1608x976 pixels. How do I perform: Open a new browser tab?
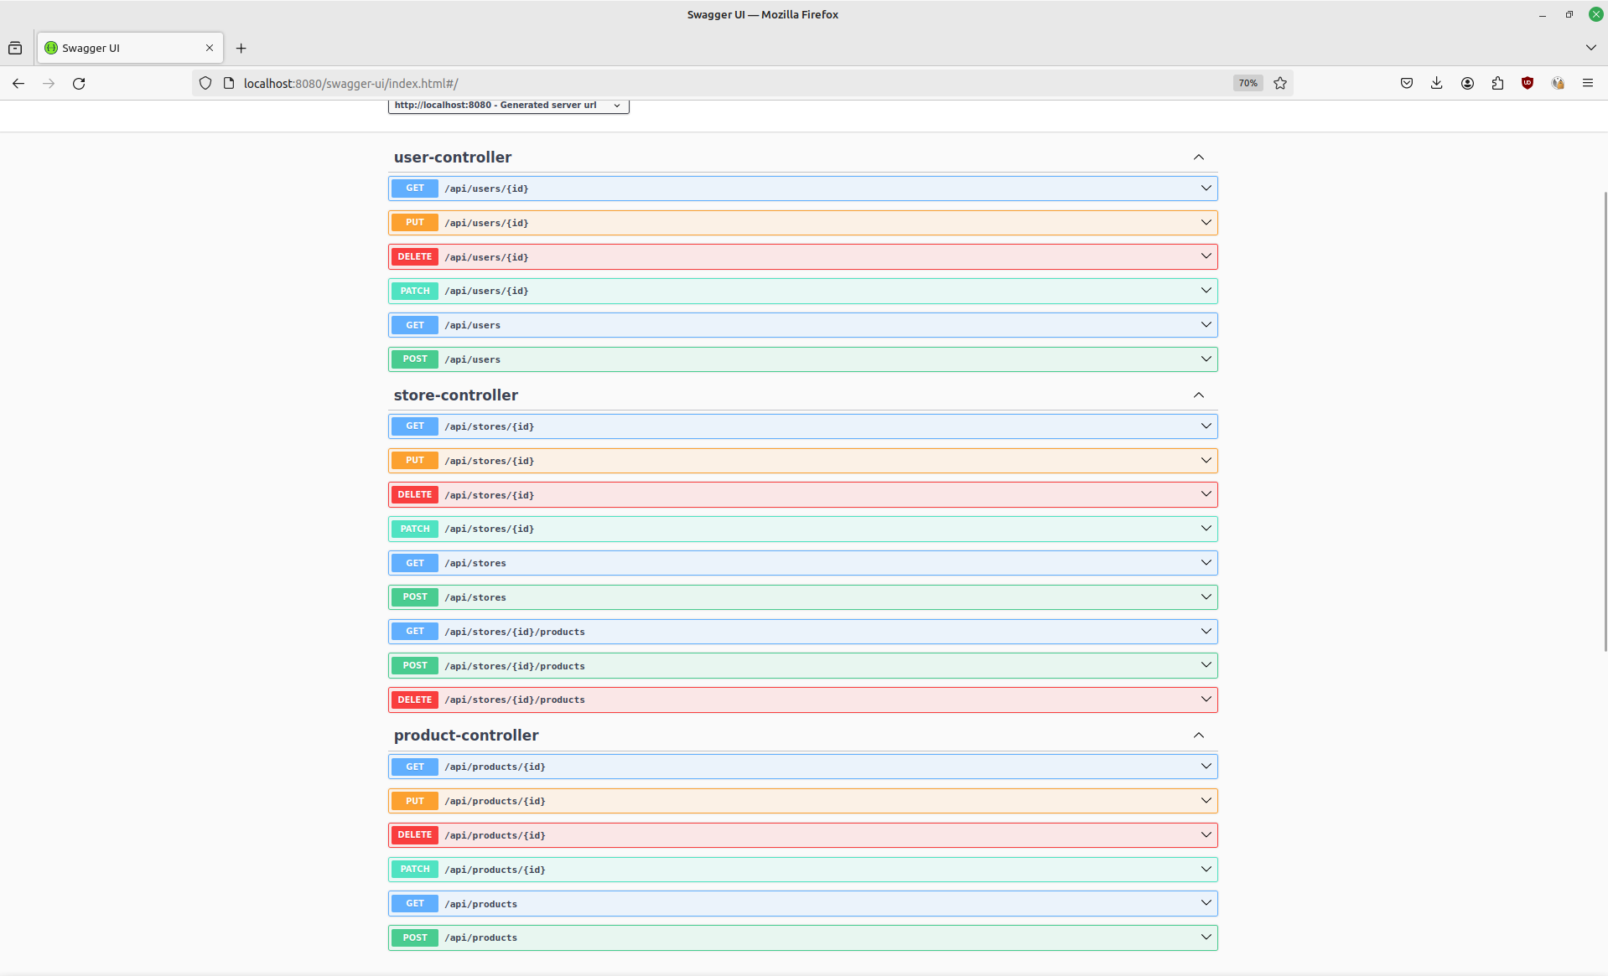pos(241,48)
